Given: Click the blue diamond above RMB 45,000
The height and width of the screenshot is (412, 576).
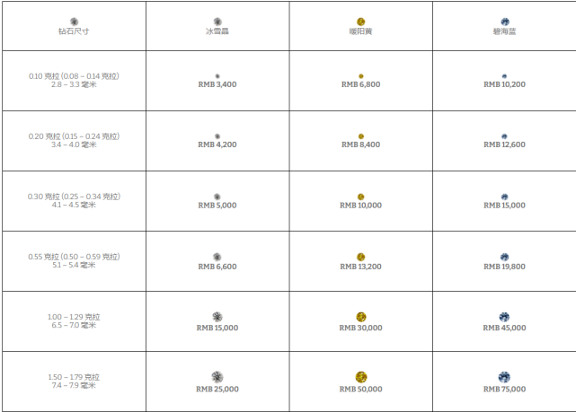Looking at the screenshot, I should click(504, 317).
